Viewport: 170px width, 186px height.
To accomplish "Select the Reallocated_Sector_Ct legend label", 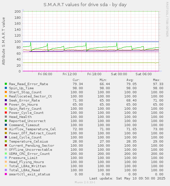I will click(30, 96).
